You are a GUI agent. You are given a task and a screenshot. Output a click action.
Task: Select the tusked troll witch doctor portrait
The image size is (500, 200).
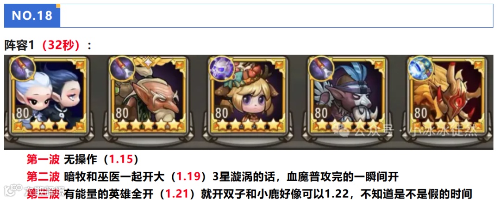(x=348, y=94)
